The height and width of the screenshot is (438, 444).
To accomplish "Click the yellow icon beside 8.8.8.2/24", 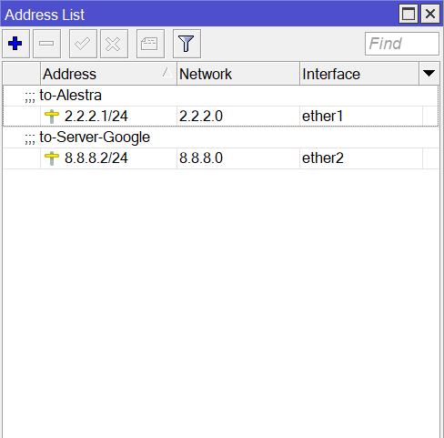I will [52, 158].
